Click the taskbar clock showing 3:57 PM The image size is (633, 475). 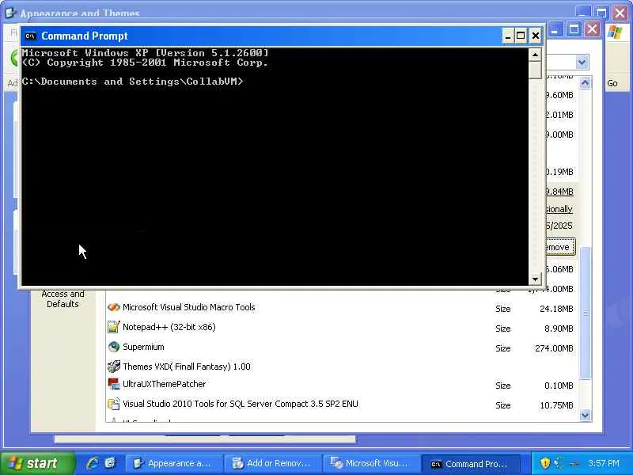[x=604, y=463]
